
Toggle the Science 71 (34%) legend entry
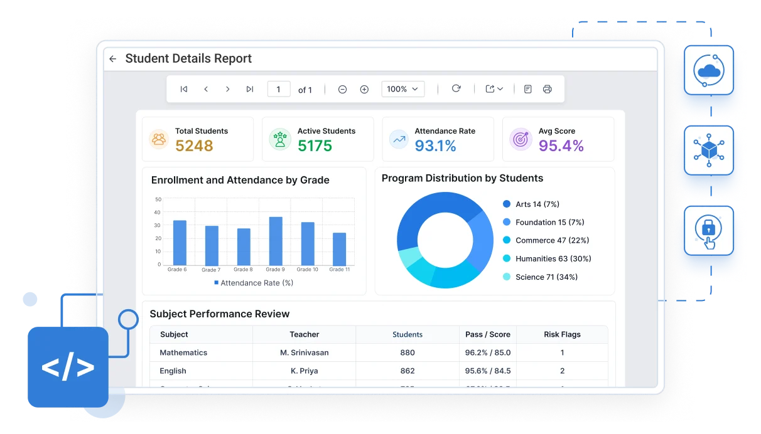click(540, 277)
